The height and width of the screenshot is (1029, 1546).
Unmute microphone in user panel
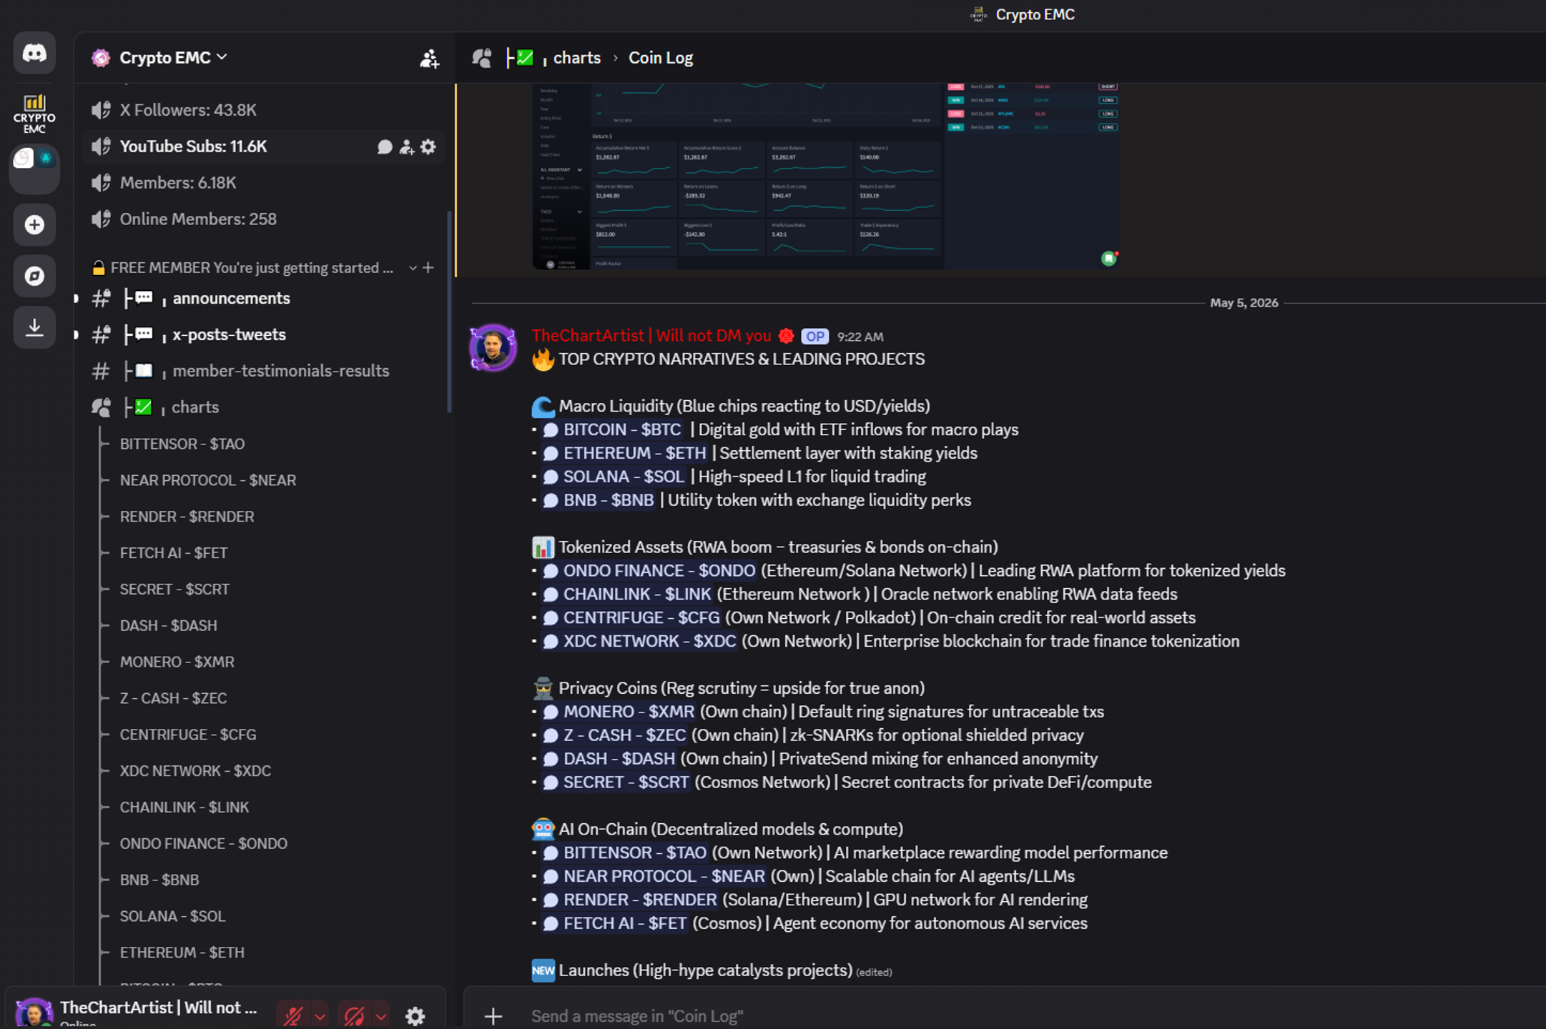point(293,1015)
